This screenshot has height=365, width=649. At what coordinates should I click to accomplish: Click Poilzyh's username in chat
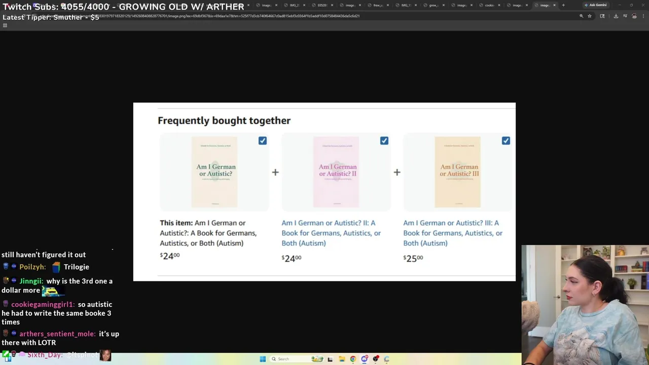33,267
